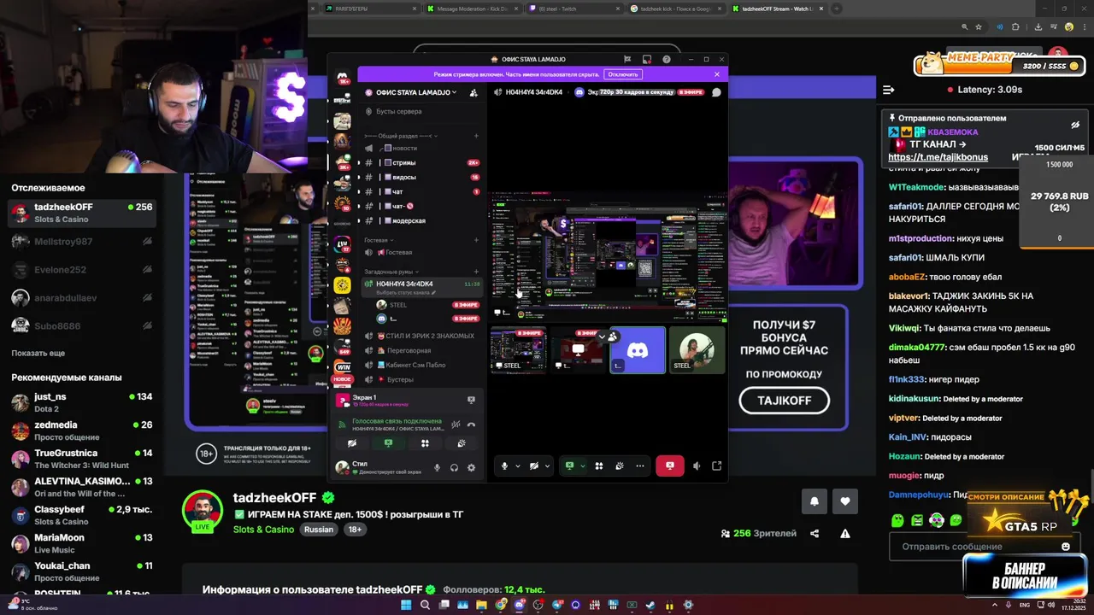1094x615 pixels.
Task: Open Discord inbox flag icon in title bar
Action: (626, 59)
